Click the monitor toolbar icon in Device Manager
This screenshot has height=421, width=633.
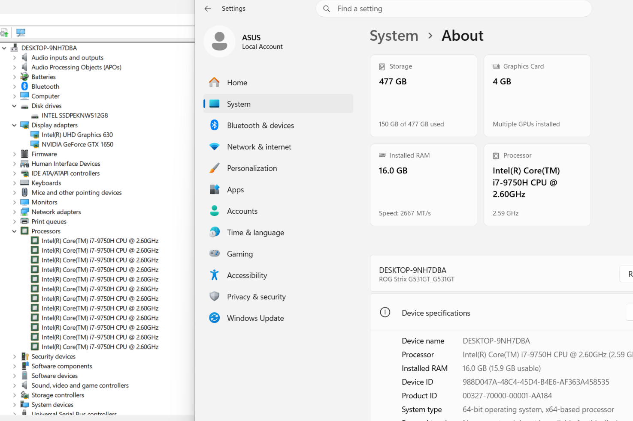(x=21, y=33)
